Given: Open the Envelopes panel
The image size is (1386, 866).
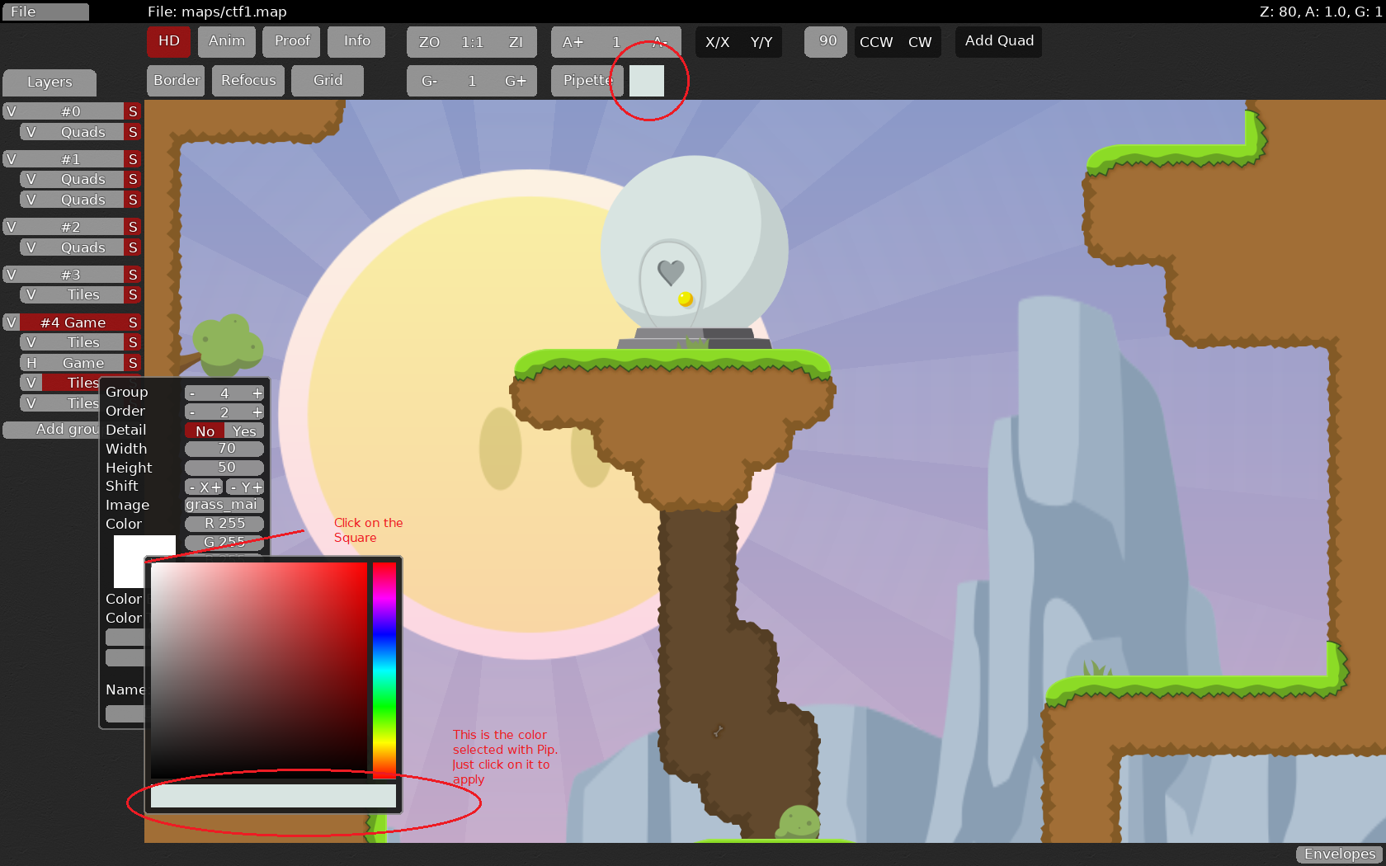Looking at the screenshot, I should click(1339, 854).
